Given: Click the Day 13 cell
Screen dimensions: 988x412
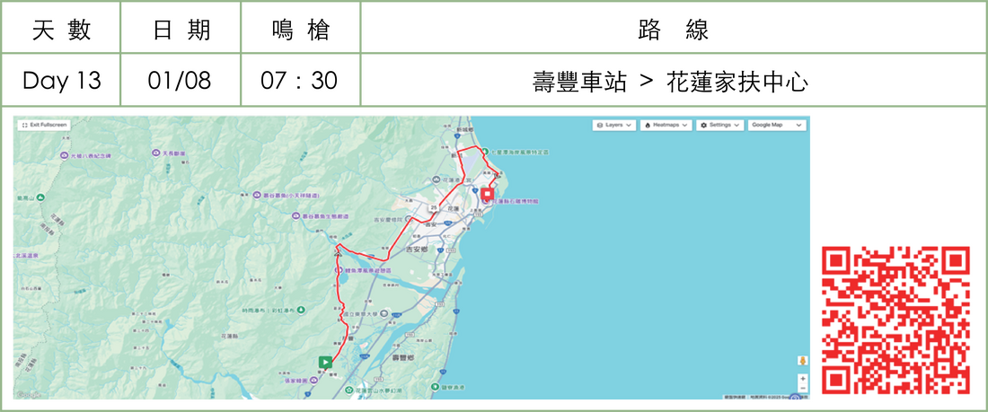Looking at the screenshot, I should pos(61,81).
